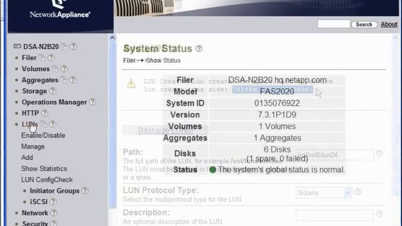
Task: Open help icon next to LUNs
Action: click(x=53, y=124)
